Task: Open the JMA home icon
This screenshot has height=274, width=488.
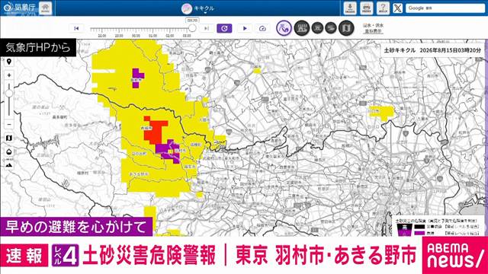Action: tap(46, 8)
